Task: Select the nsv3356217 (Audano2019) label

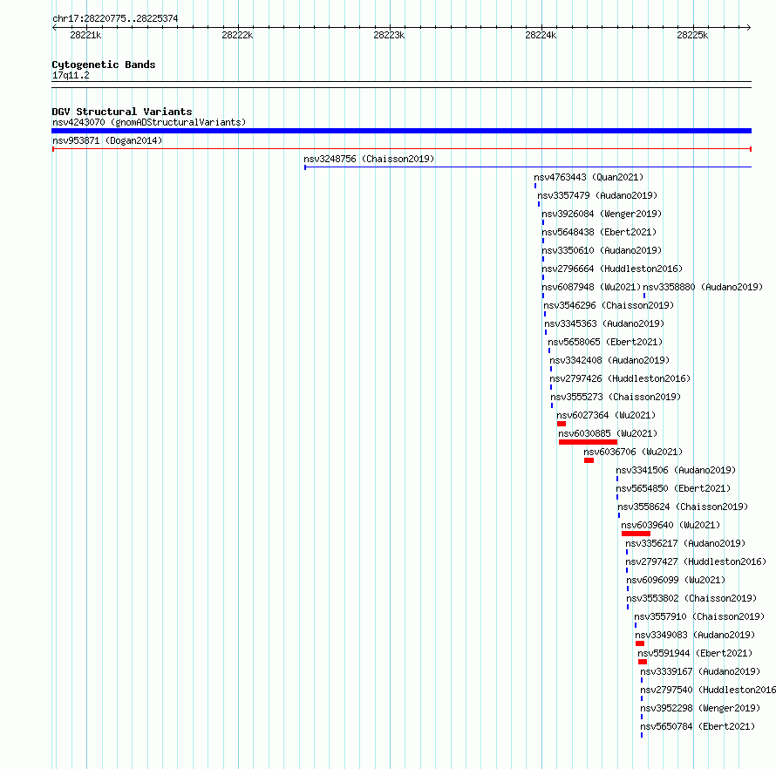Action: tap(685, 543)
